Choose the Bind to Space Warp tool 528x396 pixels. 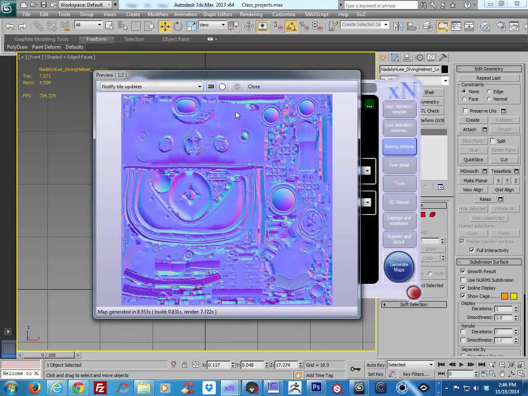click(65, 26)
